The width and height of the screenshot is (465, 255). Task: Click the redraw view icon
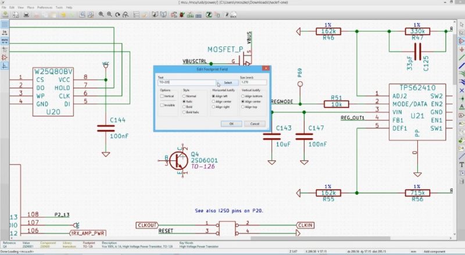tap(118, 15)
